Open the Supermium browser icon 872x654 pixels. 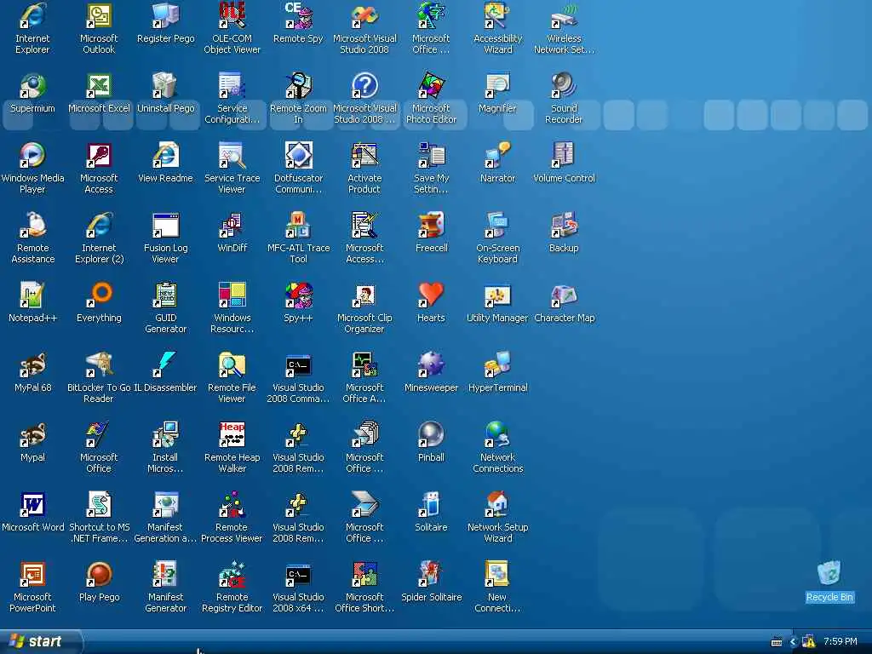click(33, 86)
